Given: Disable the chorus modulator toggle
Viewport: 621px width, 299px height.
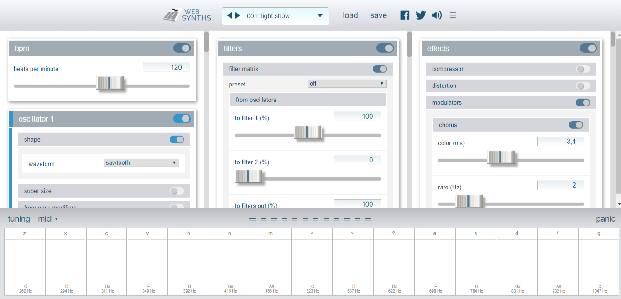Looking at the screenshot, I should coord(576,125).
